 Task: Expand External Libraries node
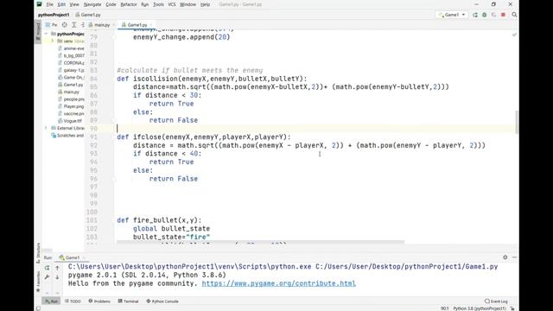pos(46,128)
